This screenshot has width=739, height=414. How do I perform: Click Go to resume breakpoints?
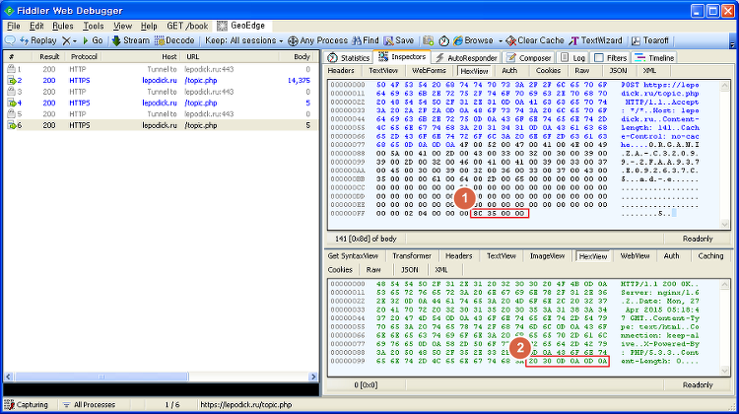tap(93, 40)
